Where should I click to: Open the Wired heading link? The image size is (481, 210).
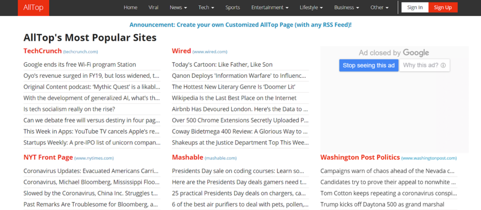point(181,51)
